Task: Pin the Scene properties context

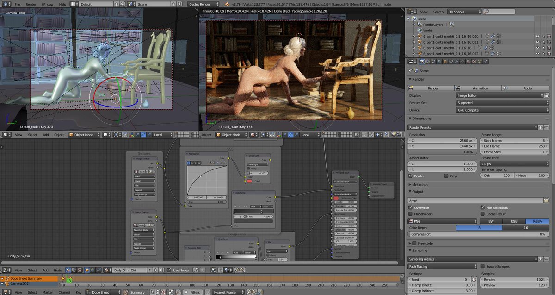Action: click(411, 71)
